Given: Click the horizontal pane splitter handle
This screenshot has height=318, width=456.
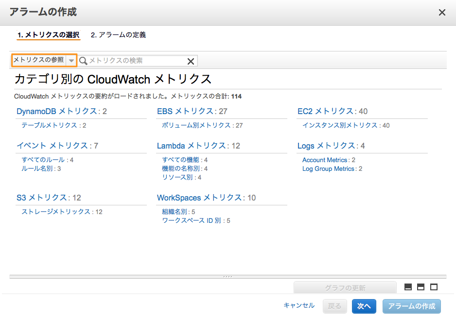Looking at the screenshot, I should click(x=228, y=276).
